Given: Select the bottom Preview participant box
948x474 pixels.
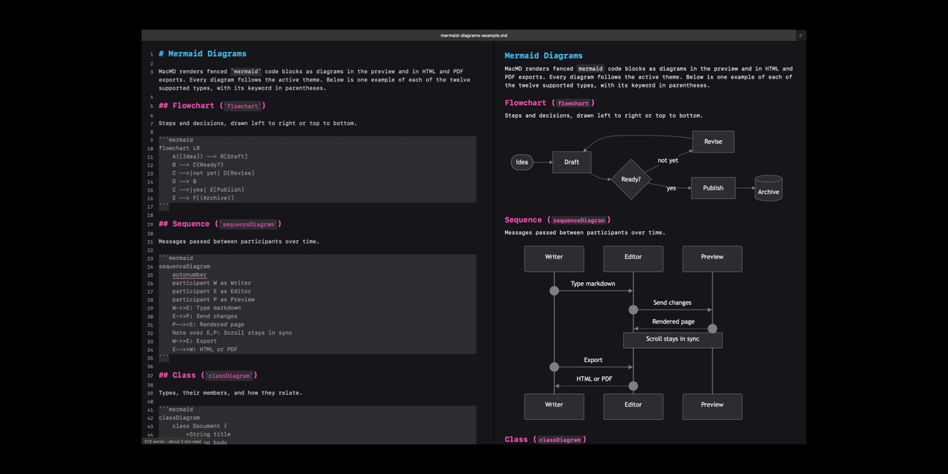Looking at the screenshot, I should coord(712,406).
